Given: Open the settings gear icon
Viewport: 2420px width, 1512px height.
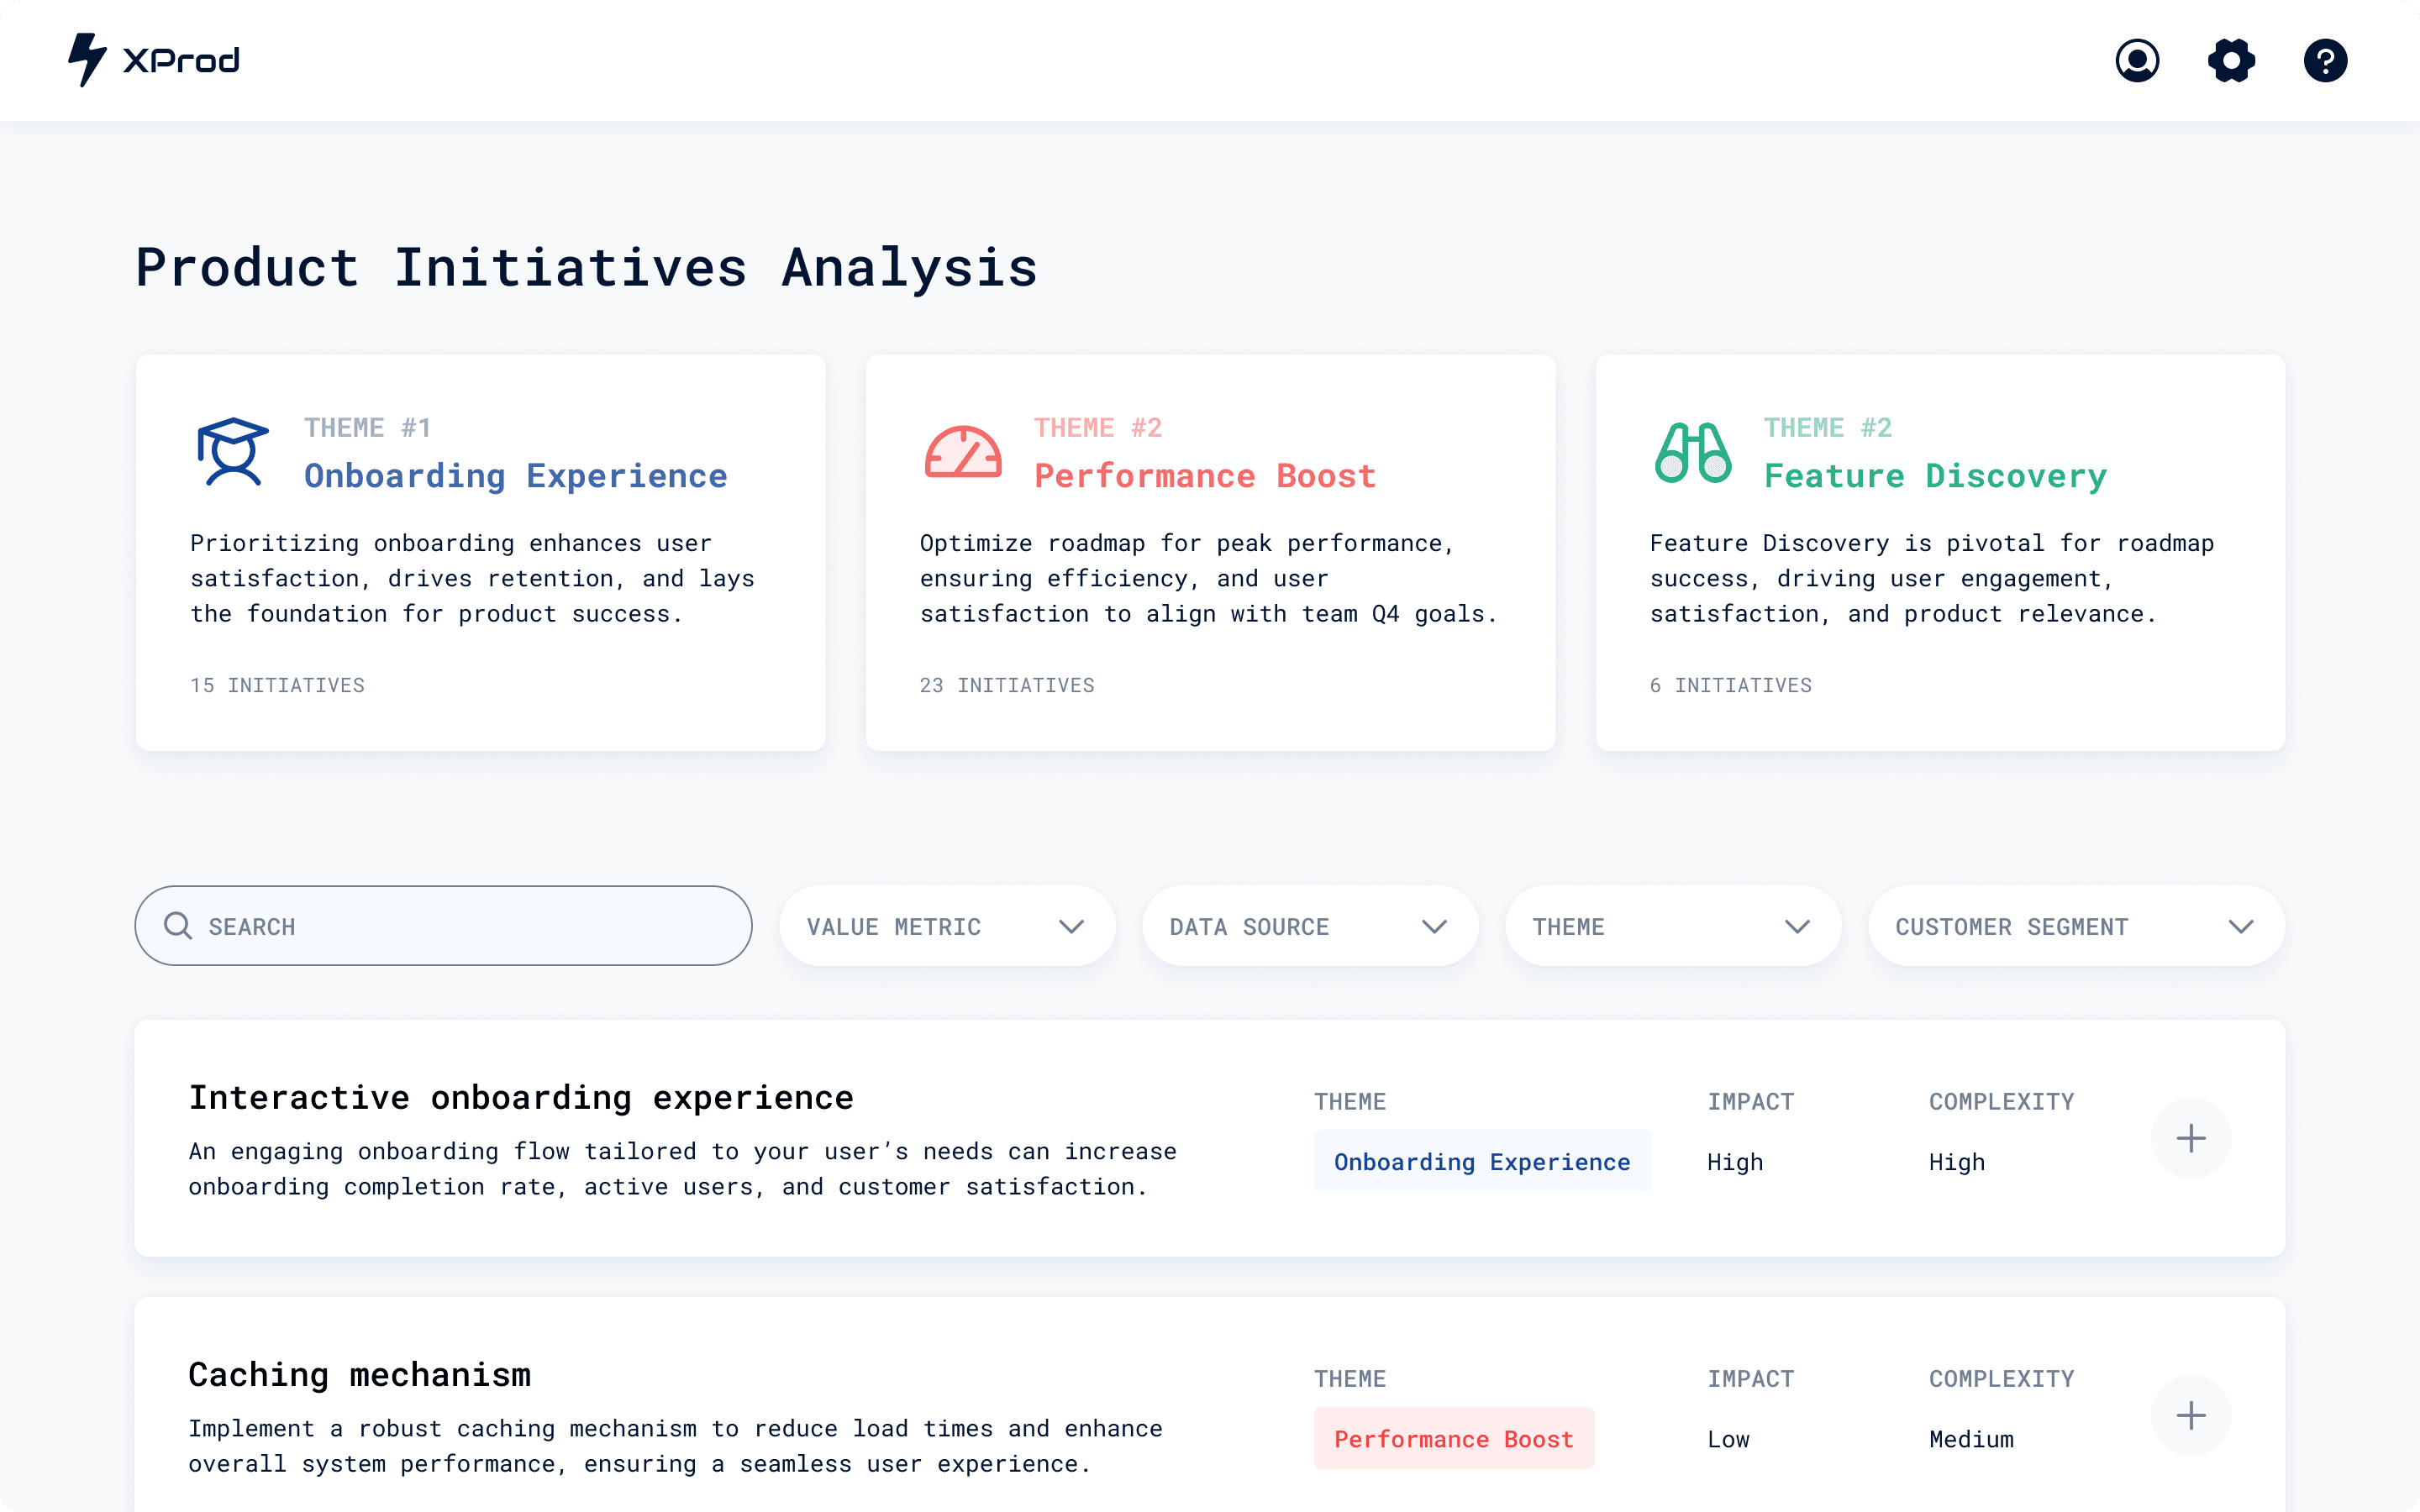Looking at the screenshot, I should click(x=2231, y=60).
